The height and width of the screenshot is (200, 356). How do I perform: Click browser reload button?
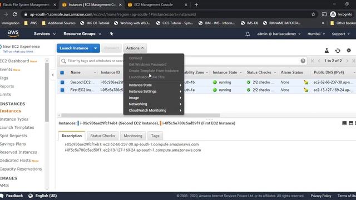(x=15, y=14)
